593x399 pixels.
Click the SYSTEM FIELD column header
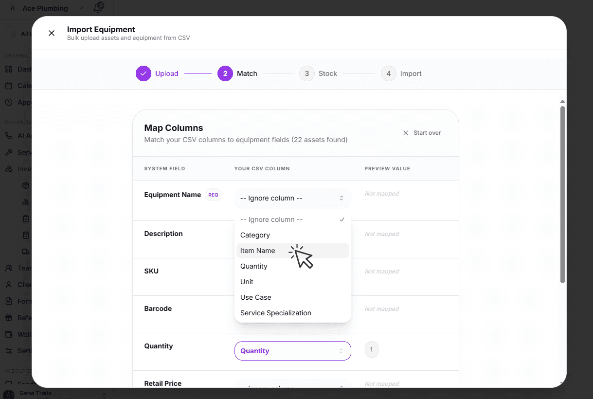(x=164, y=169)
